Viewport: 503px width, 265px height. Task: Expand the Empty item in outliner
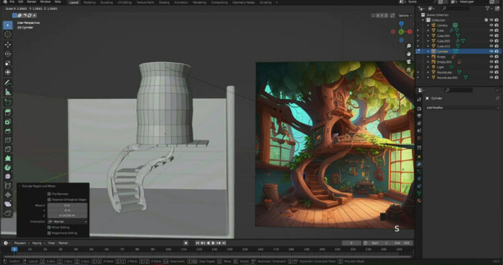point(428,56)
